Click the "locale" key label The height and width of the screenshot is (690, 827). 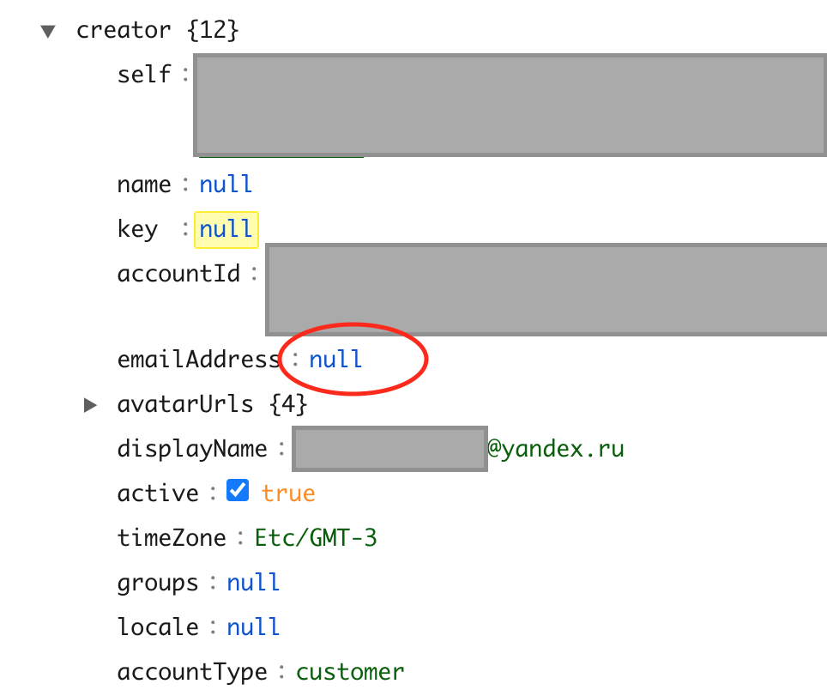pyautogui.click(x=158, y=627)
